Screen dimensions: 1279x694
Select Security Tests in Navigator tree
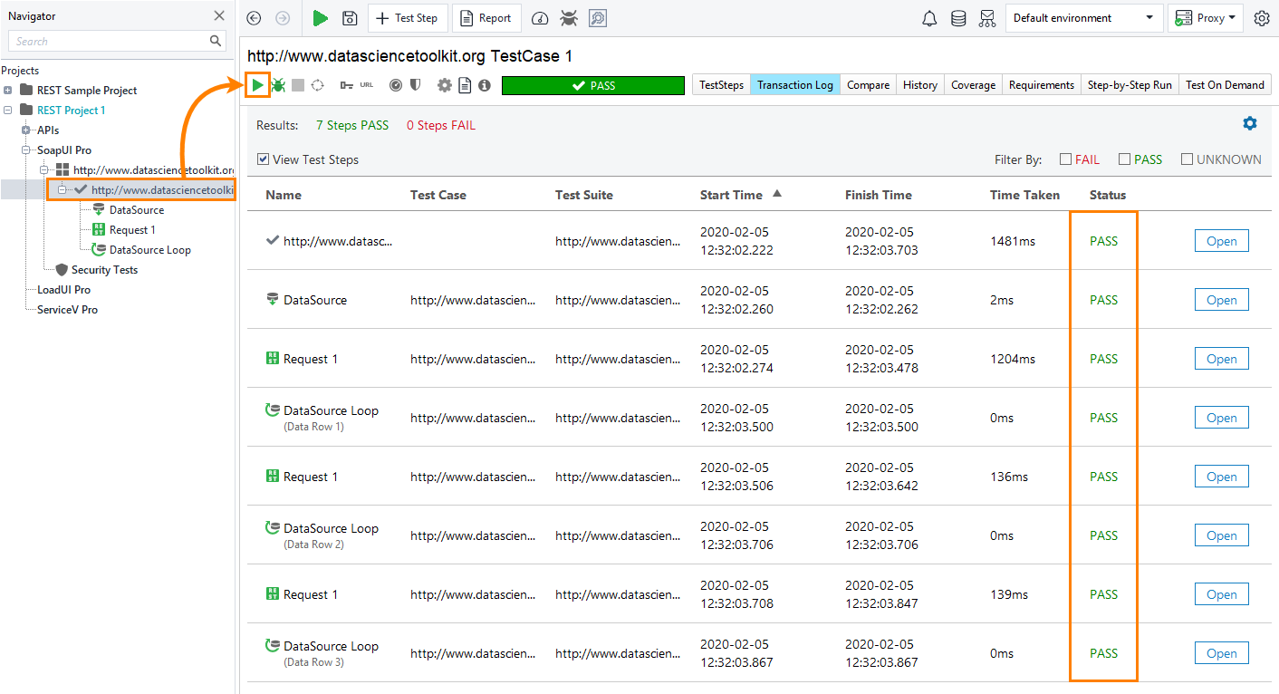[x=104, y=270]
